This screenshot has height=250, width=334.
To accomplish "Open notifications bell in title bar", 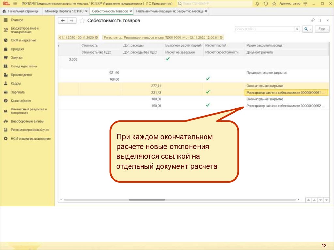I will (257, 4).
